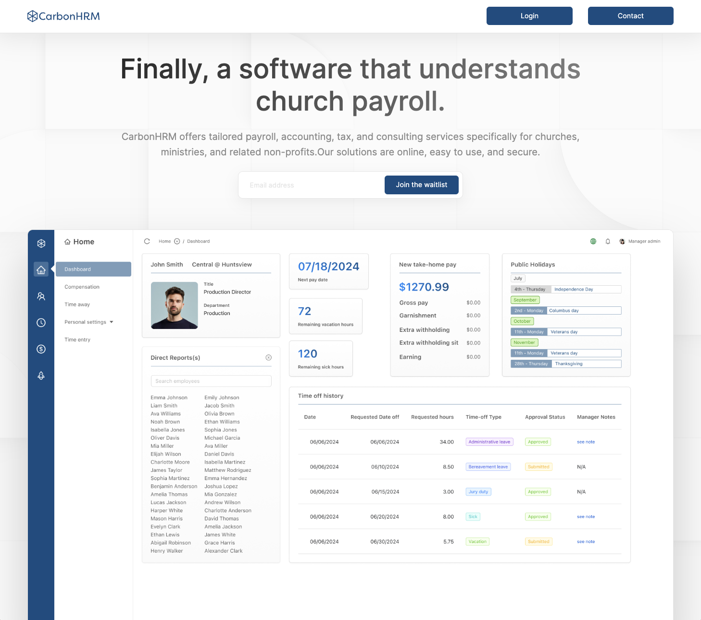Click the Login button
The width and height of the screenshot is (701, 620).
529,16
